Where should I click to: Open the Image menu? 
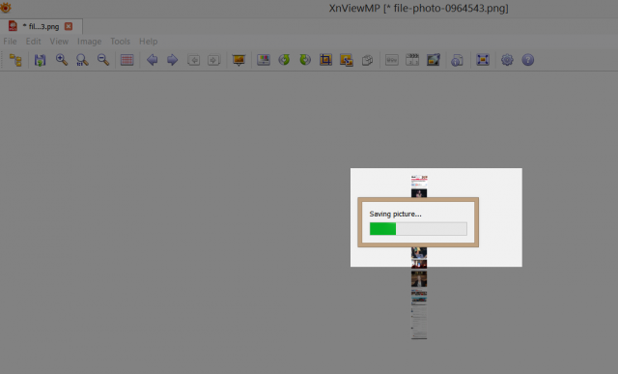(90, 42)
